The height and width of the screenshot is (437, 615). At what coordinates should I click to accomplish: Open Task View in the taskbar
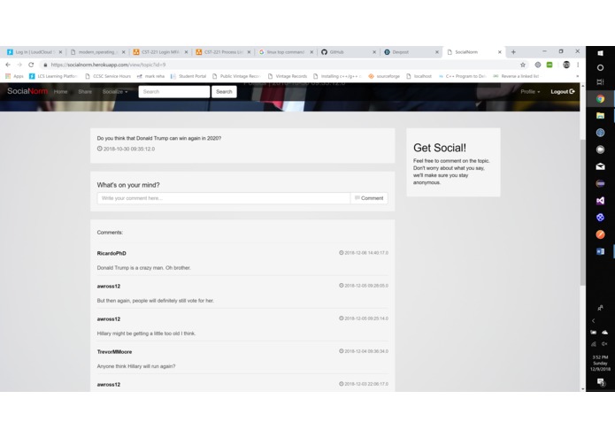[x=600, y=82]
